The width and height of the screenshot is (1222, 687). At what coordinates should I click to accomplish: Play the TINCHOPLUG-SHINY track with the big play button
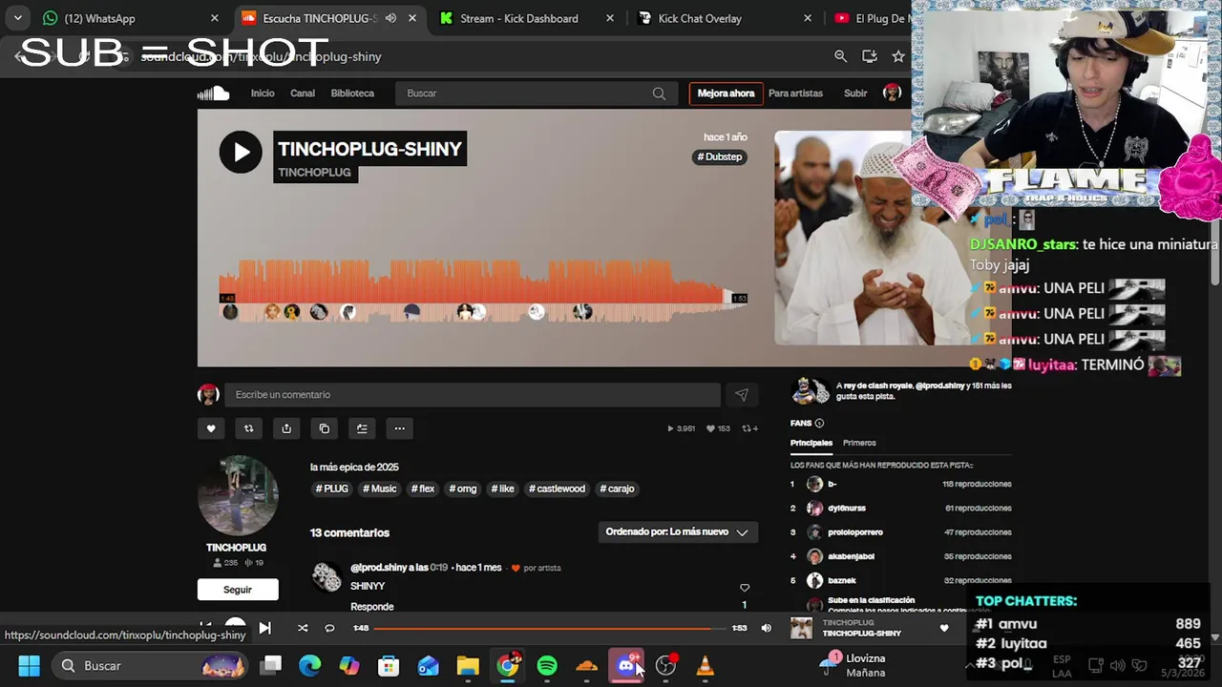[x=241, y=153]
